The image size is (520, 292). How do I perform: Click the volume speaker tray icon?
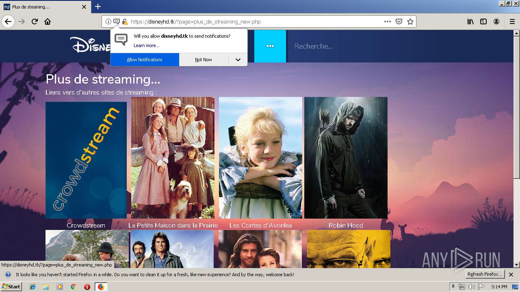471,287
